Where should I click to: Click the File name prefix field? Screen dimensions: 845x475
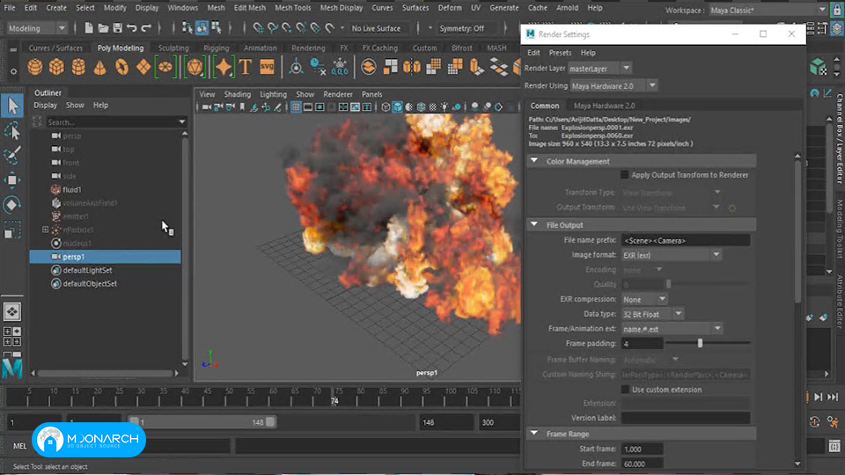[686, 240]
